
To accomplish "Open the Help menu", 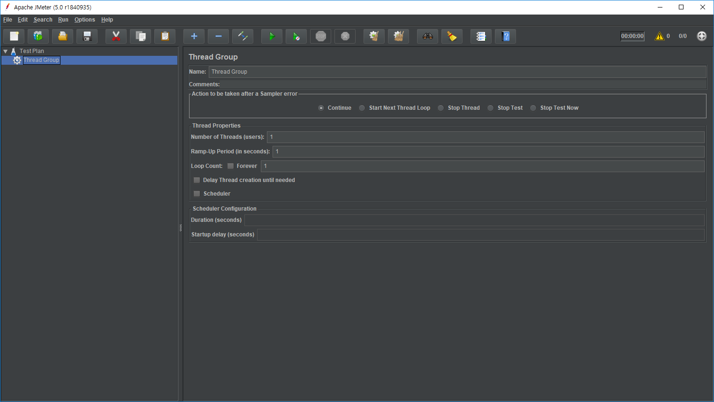I will (107, 20).
